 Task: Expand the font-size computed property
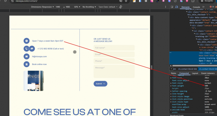tap(171, 78)
